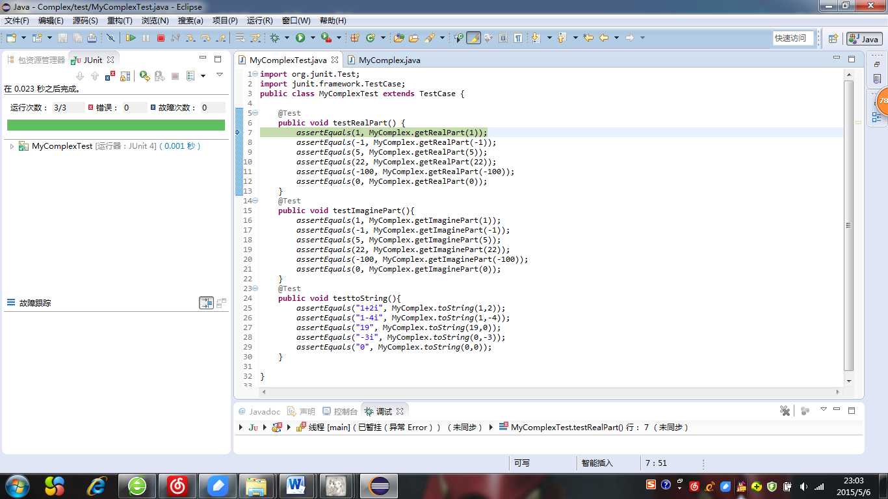
Task: Click Skip All Breakpoints icon
Action: click(x=111, y=38)
